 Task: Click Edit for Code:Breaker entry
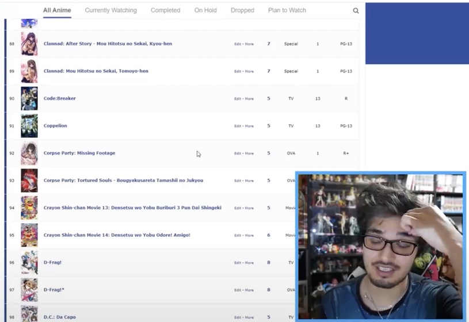point(238,99)
